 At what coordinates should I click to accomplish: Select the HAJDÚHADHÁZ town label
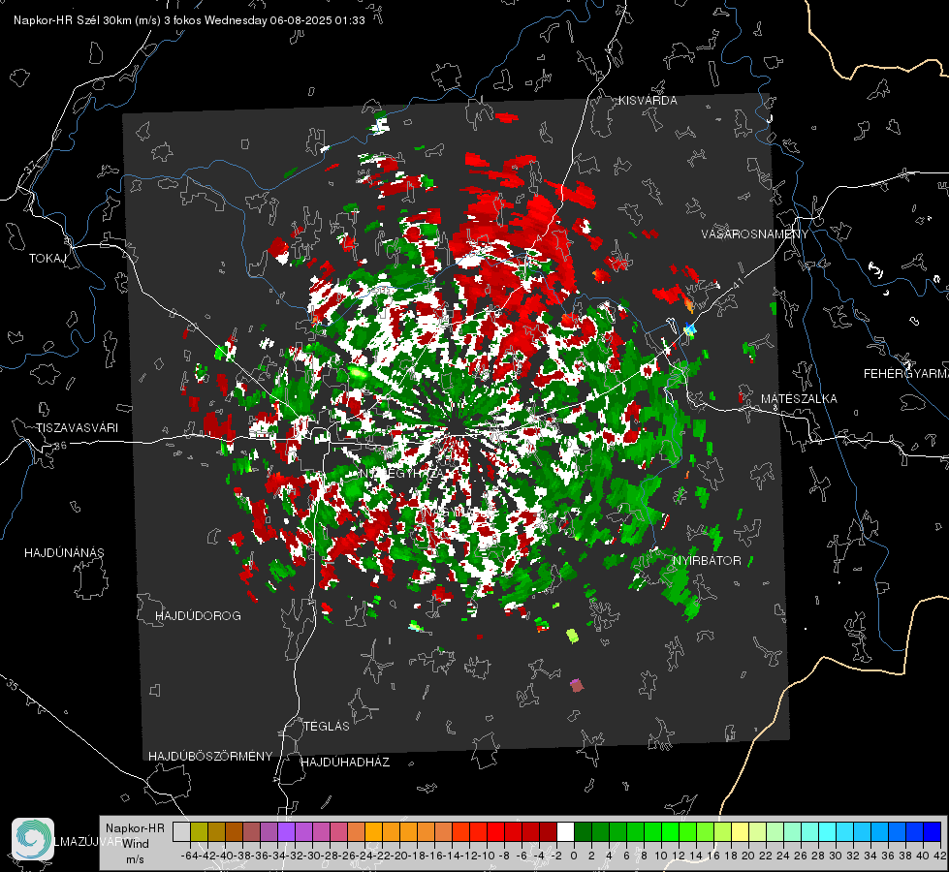point(345,763)
